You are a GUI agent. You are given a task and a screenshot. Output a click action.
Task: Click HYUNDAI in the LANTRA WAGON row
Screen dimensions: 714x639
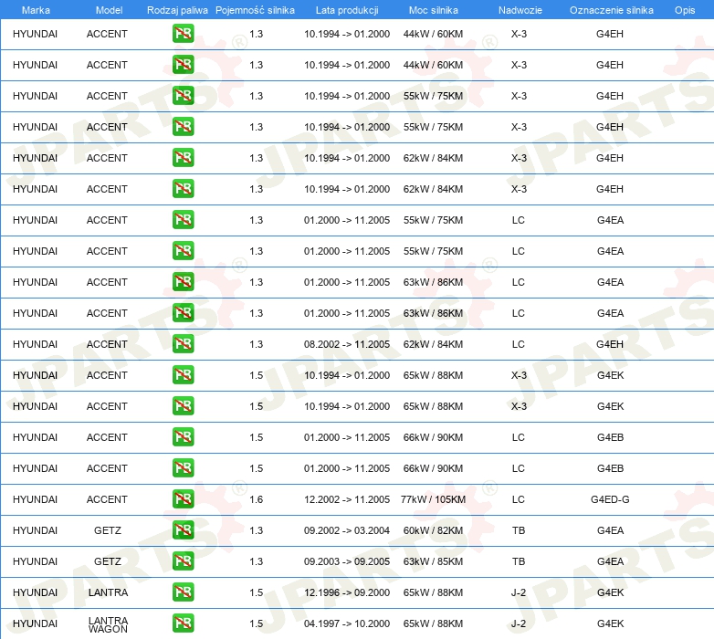(35, 623)
